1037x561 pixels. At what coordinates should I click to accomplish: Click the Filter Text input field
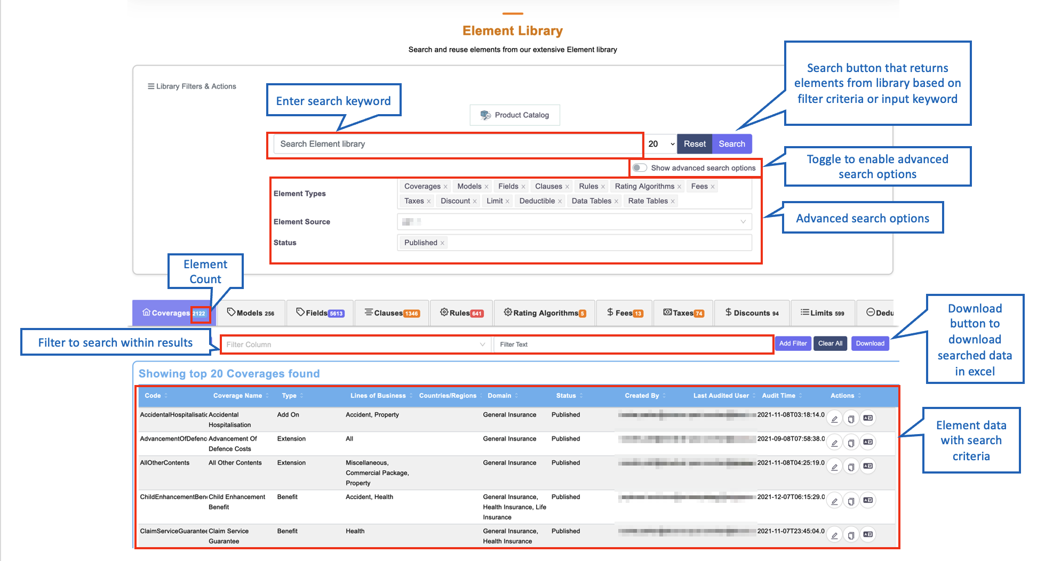pos(633,344)
